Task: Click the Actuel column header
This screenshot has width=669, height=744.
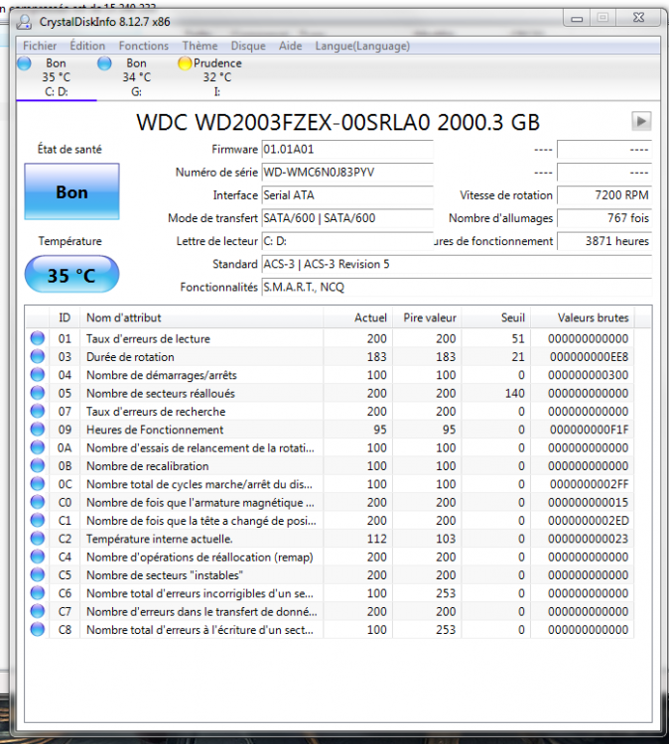Action: pyautogui.click(x=358, y=317)
